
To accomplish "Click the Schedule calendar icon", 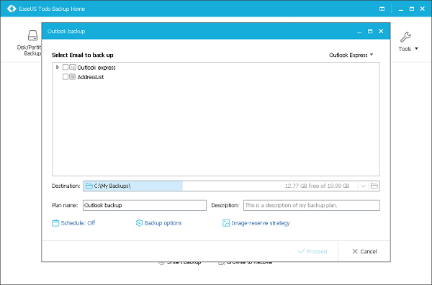I will pos(55,223).
